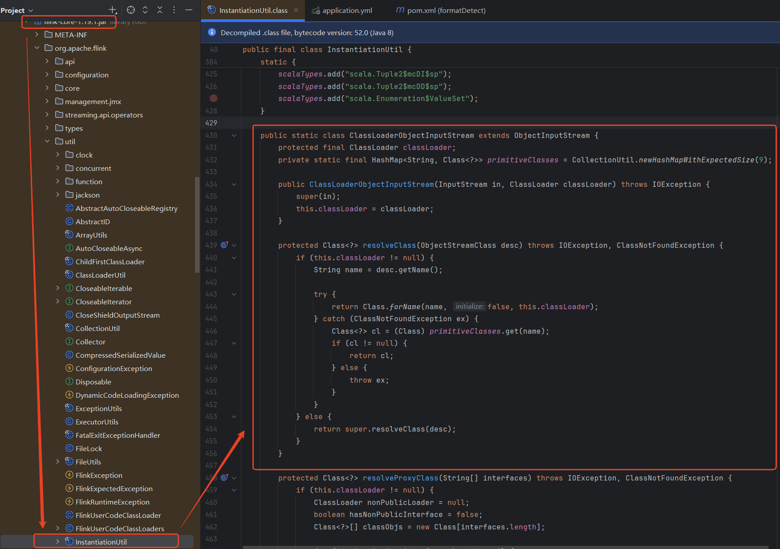
Task: Click the 'initialize:' inlay hint in forName call
Action: pos(469,306)
